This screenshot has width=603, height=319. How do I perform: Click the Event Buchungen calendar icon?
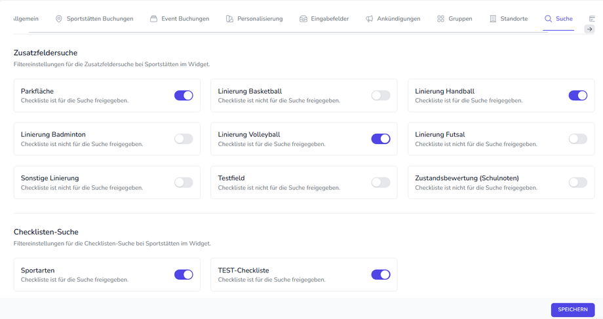click(153, 19)
